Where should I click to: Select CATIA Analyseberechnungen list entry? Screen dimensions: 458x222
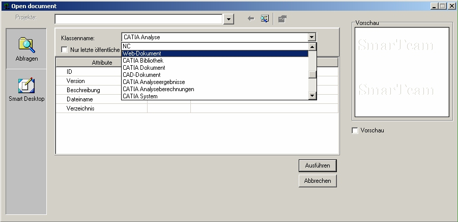(x=215, y=89)
